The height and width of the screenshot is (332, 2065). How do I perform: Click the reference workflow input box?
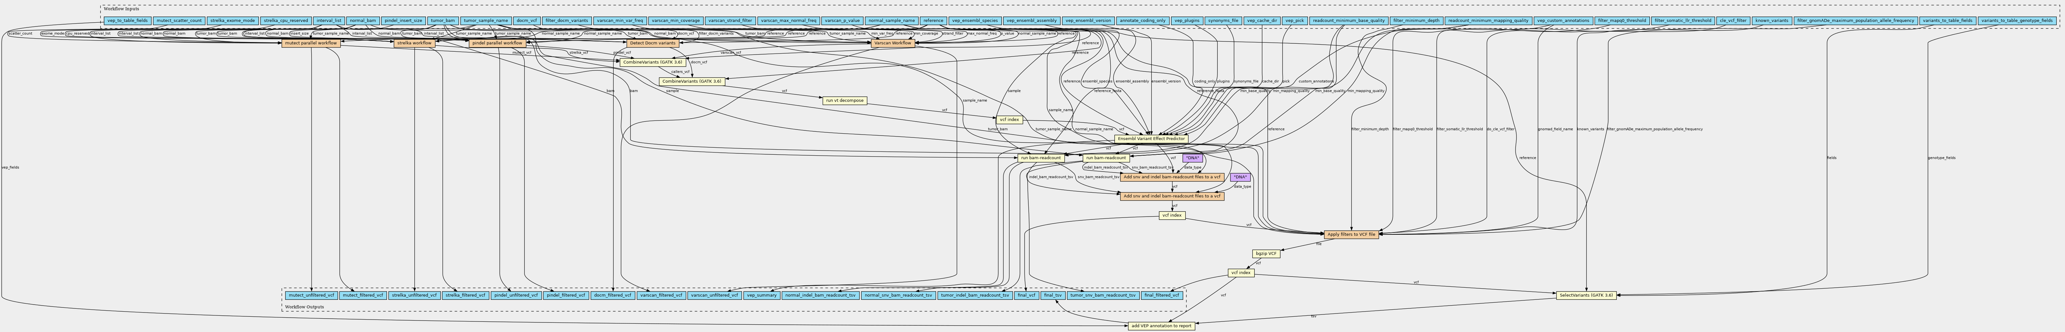[x=933, y=20]
